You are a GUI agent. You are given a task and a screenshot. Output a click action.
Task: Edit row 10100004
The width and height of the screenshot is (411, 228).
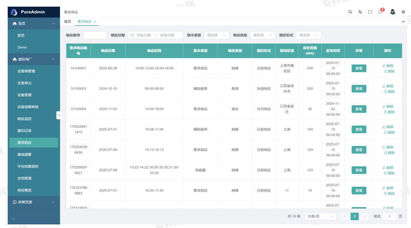pos(388,107)
